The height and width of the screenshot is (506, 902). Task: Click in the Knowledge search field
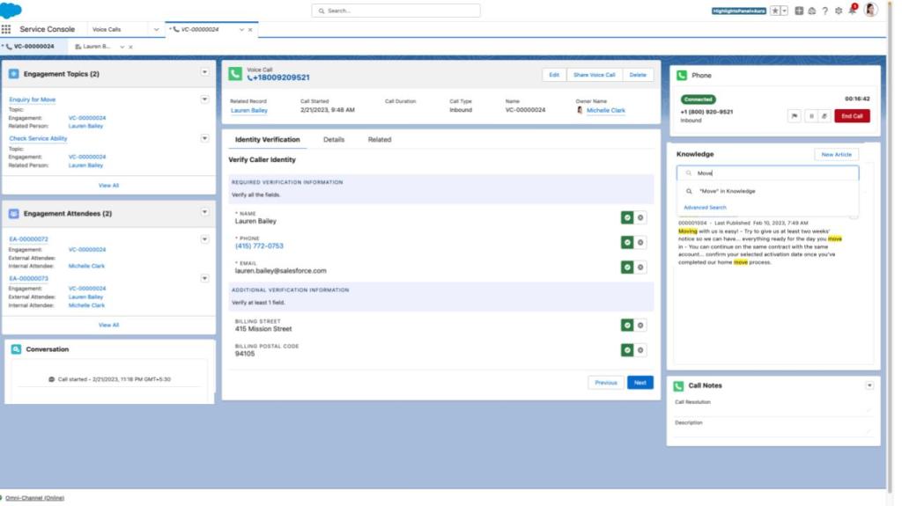click(x=771, y=173)
